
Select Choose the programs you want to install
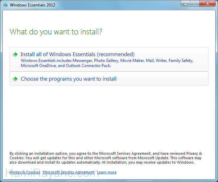click(109, 79)
